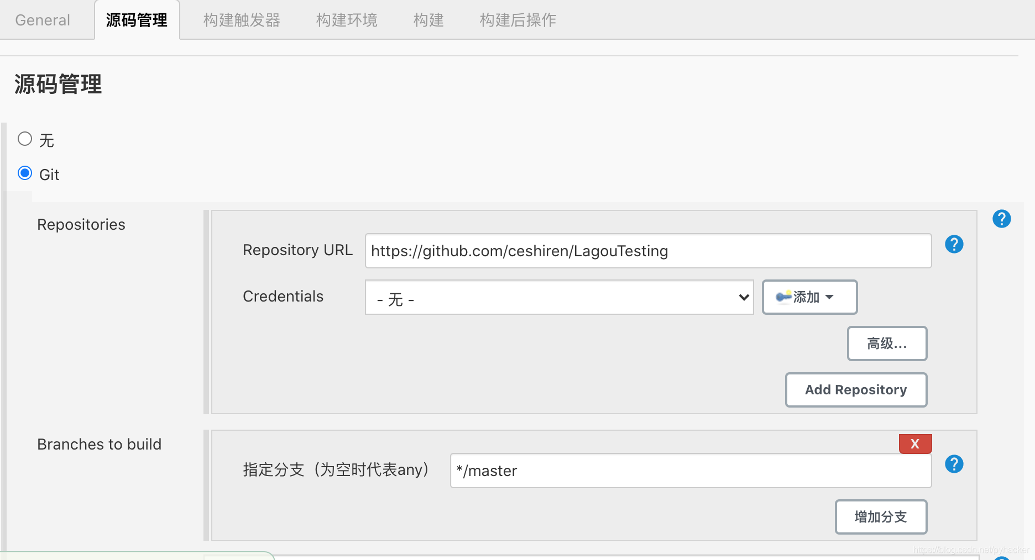
Task: Switch to the General tab
Action: (43, 20)
